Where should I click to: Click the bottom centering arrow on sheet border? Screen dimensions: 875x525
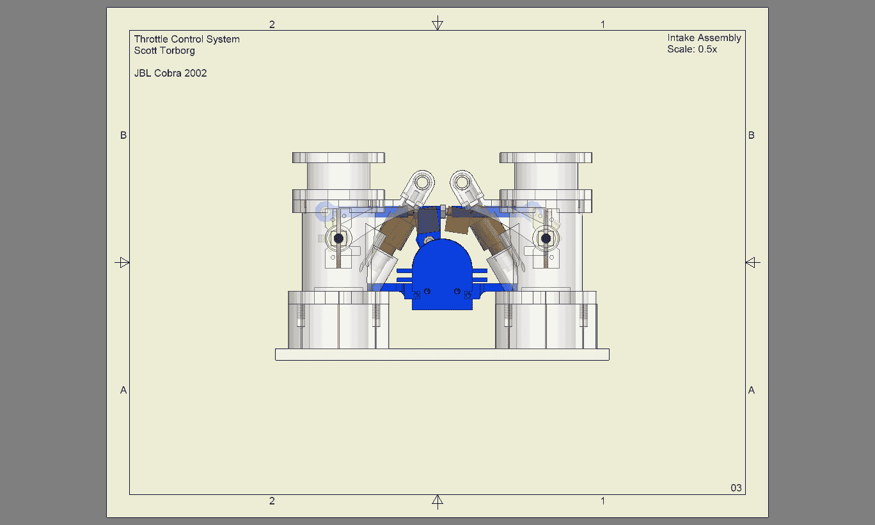click(x=437, y=501)
